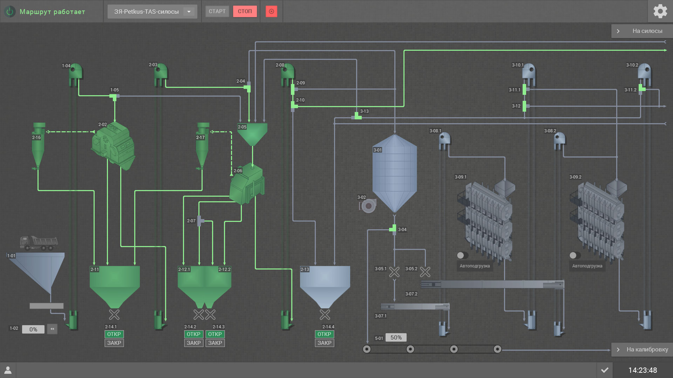Click the 3-05.1 gate valve
Screen dimensions: 673x378
tap(394, 272)
